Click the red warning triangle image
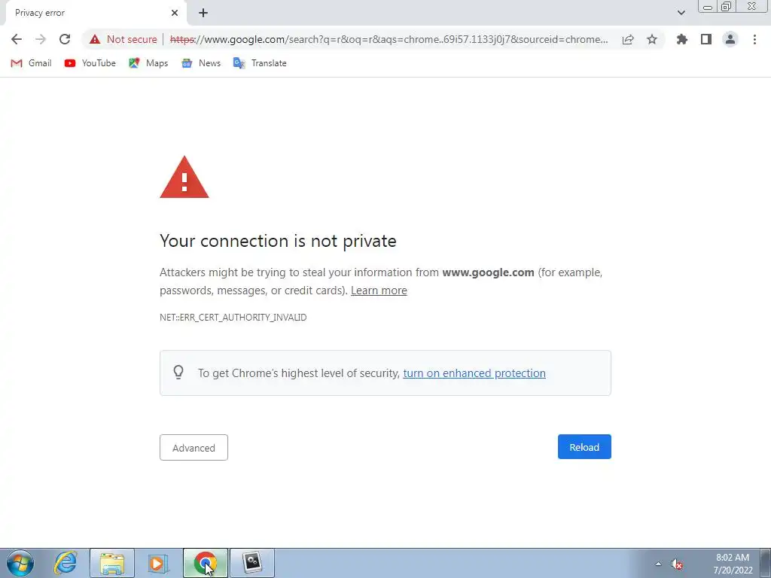 (x=184, y=178)
